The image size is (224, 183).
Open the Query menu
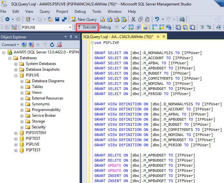click(x=45, y=12)
